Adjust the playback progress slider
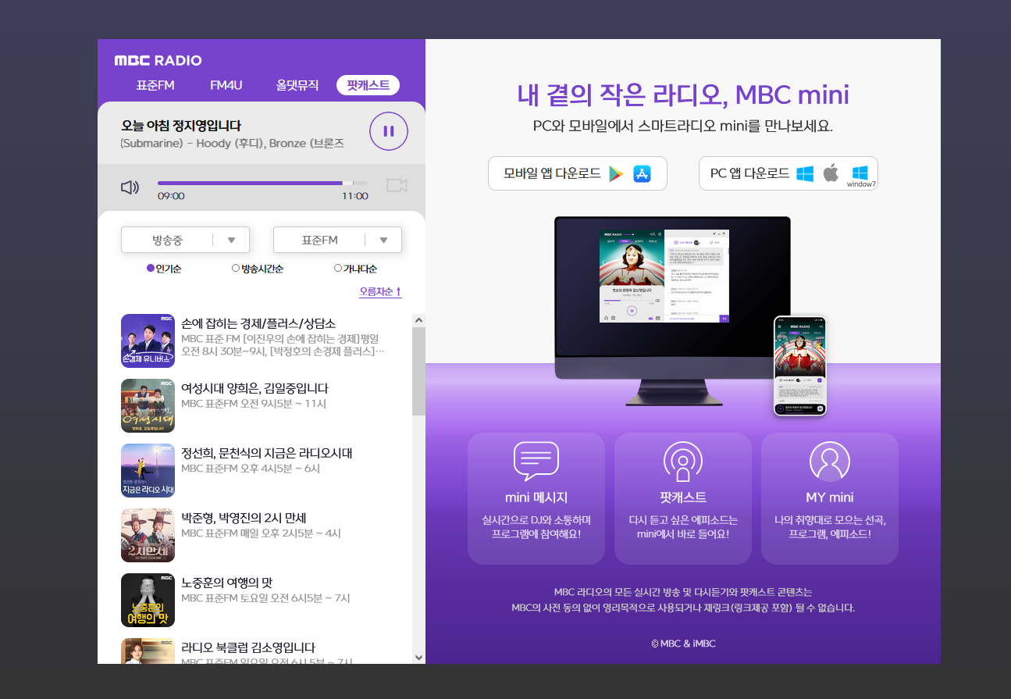Screen dimensions: 1011x699 tap(262, 183)
